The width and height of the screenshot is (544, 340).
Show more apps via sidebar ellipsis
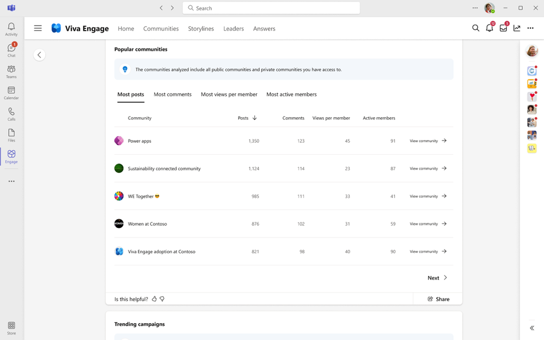(11, 181)
